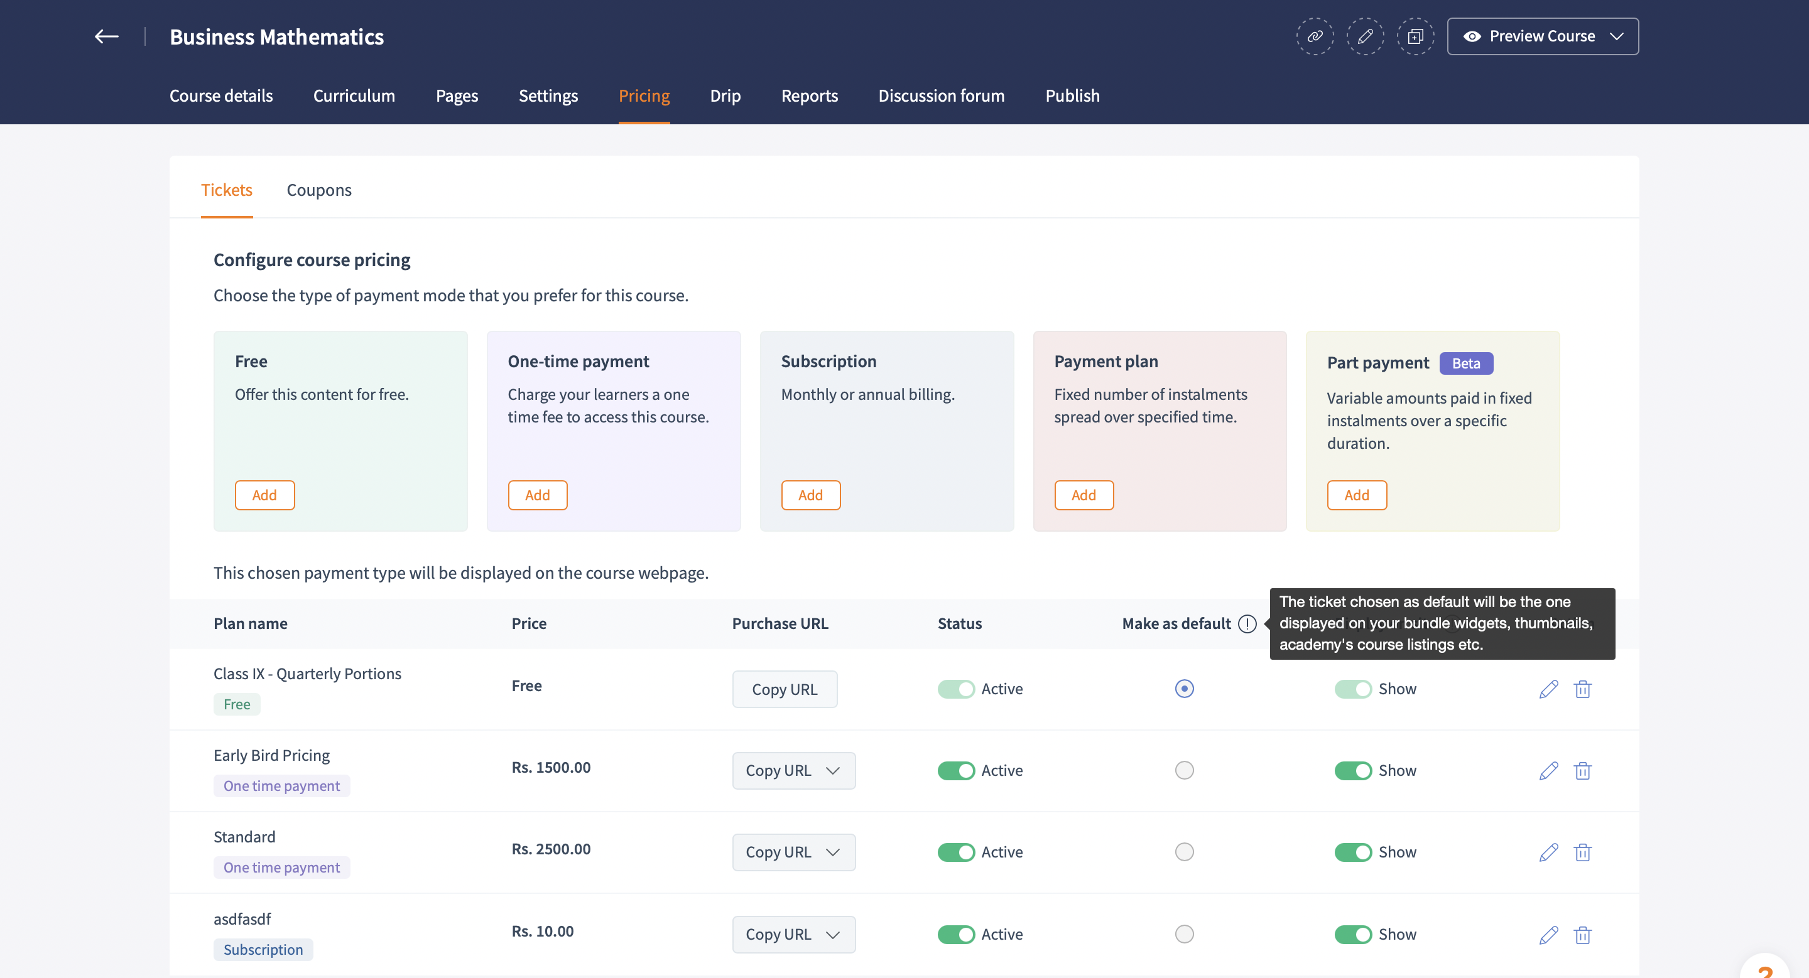
Task: Edit the Early Bird Pricing plan
Action: pos(1548,770)
